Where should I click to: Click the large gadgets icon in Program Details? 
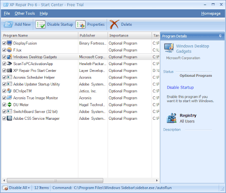[169, 48]
